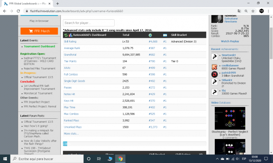This screenshot has width=273, height=163.
Task: Click the Windows taskbar search box
Action: (47, 159)
